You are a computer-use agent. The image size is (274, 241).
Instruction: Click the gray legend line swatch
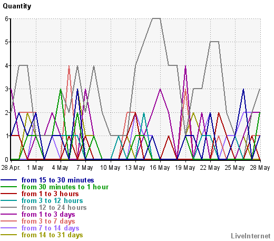(x=8, y=207)
